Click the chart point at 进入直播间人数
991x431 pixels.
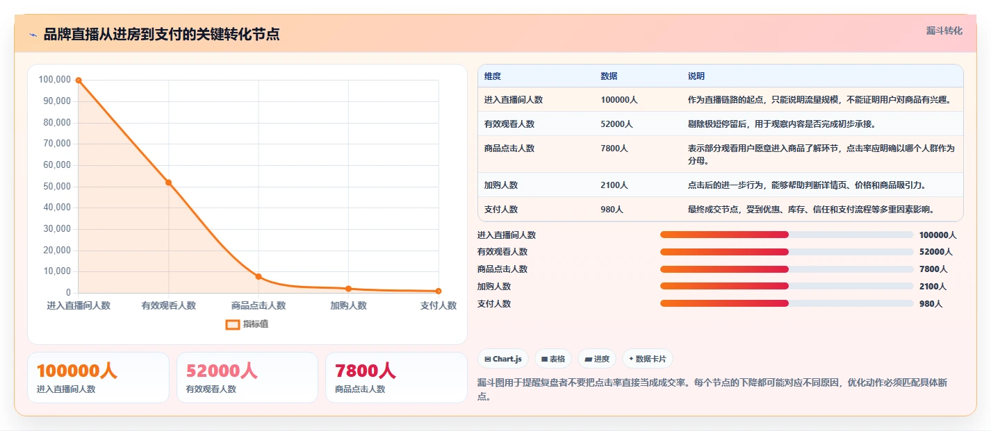pos(79,81)
